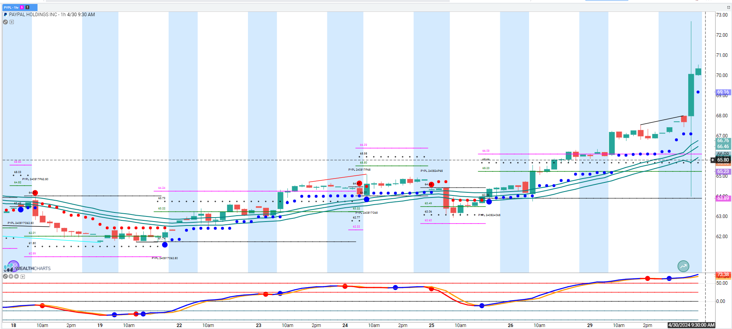Click the PayPal logo next to chart title

(6, 15)
